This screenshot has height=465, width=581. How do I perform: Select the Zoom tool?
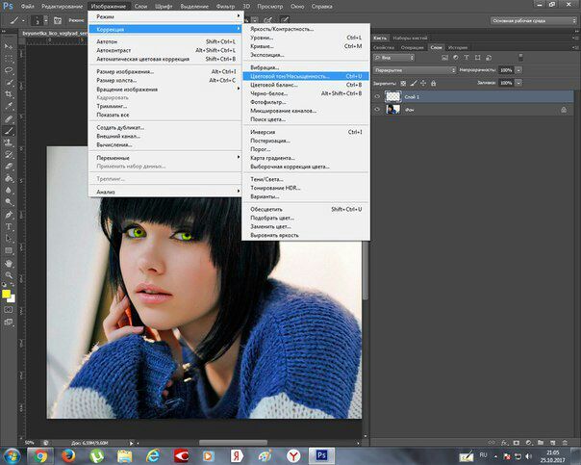[x=9, y=275]
